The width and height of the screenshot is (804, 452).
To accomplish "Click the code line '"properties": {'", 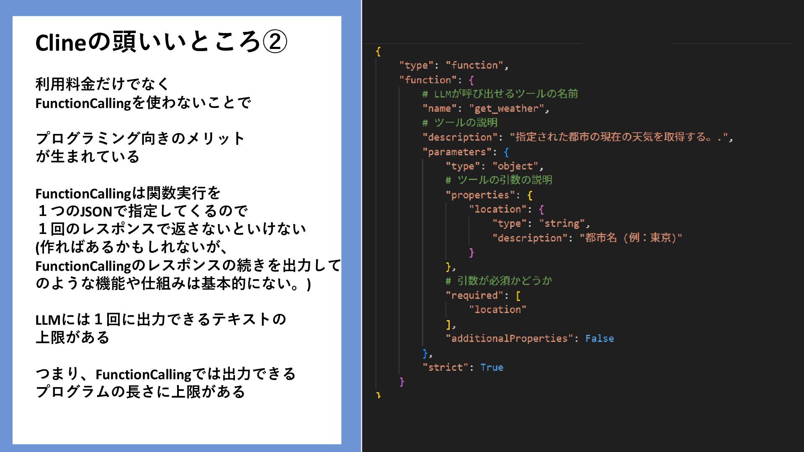I will (x=489, y=195).
